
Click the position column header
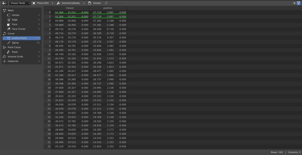[108, 8]
